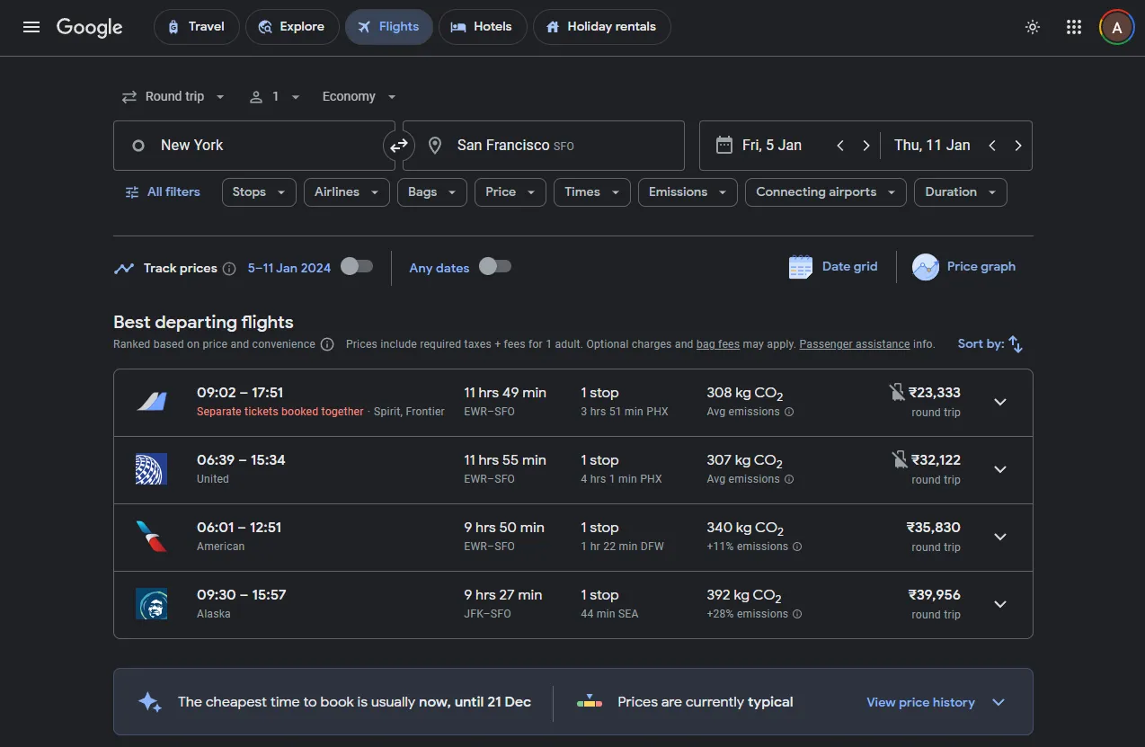The width and height of the screenshot is (1145, 747).
Task: Open the Economy class dropdown
Action: [359, 96]
